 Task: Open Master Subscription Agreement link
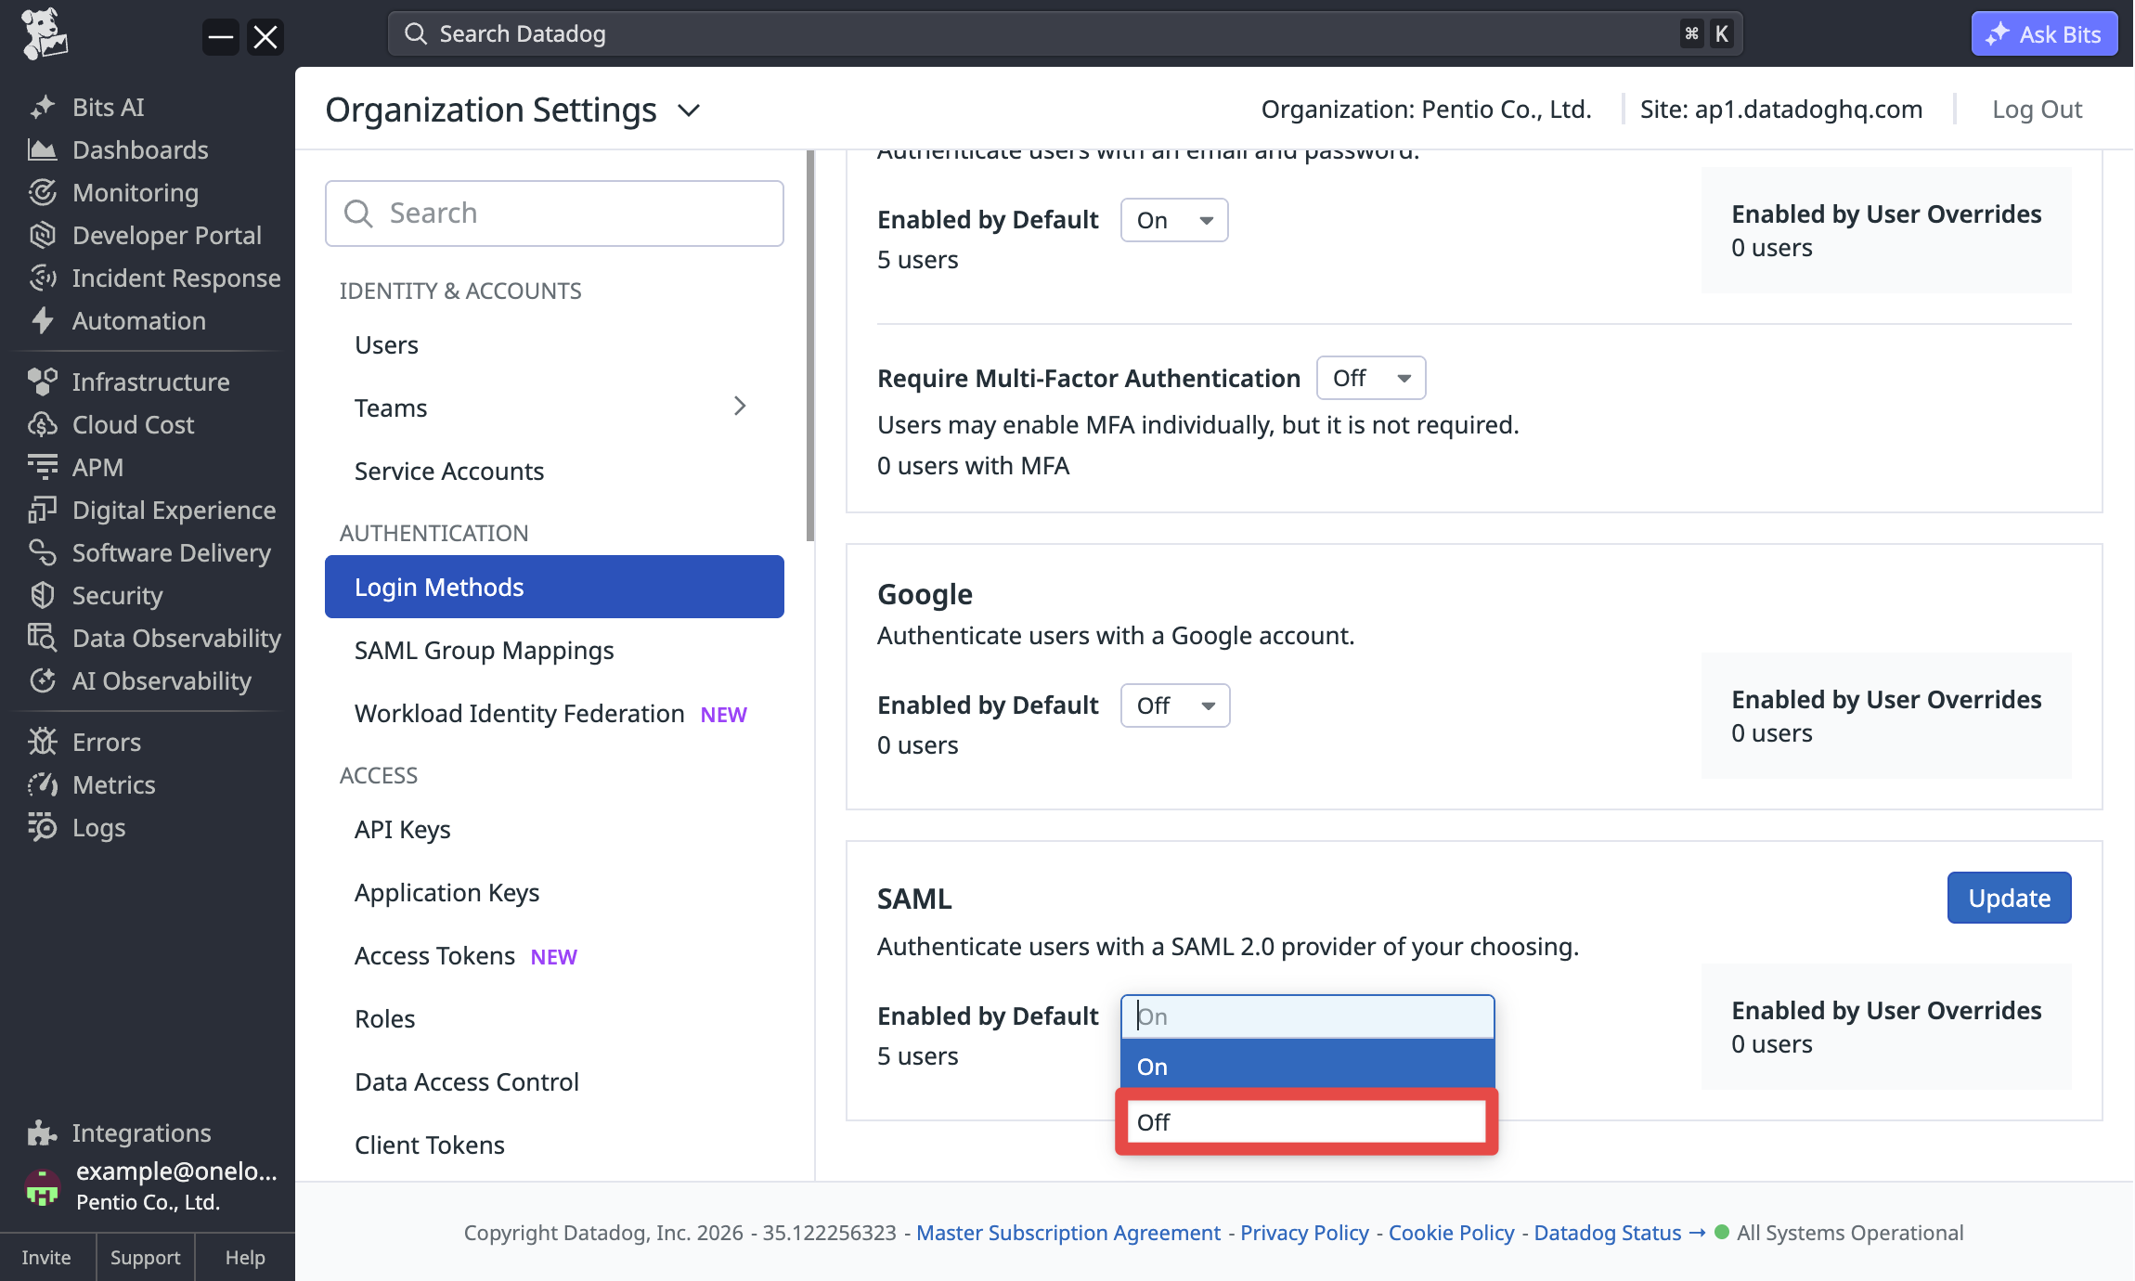click(1068, 1233)
